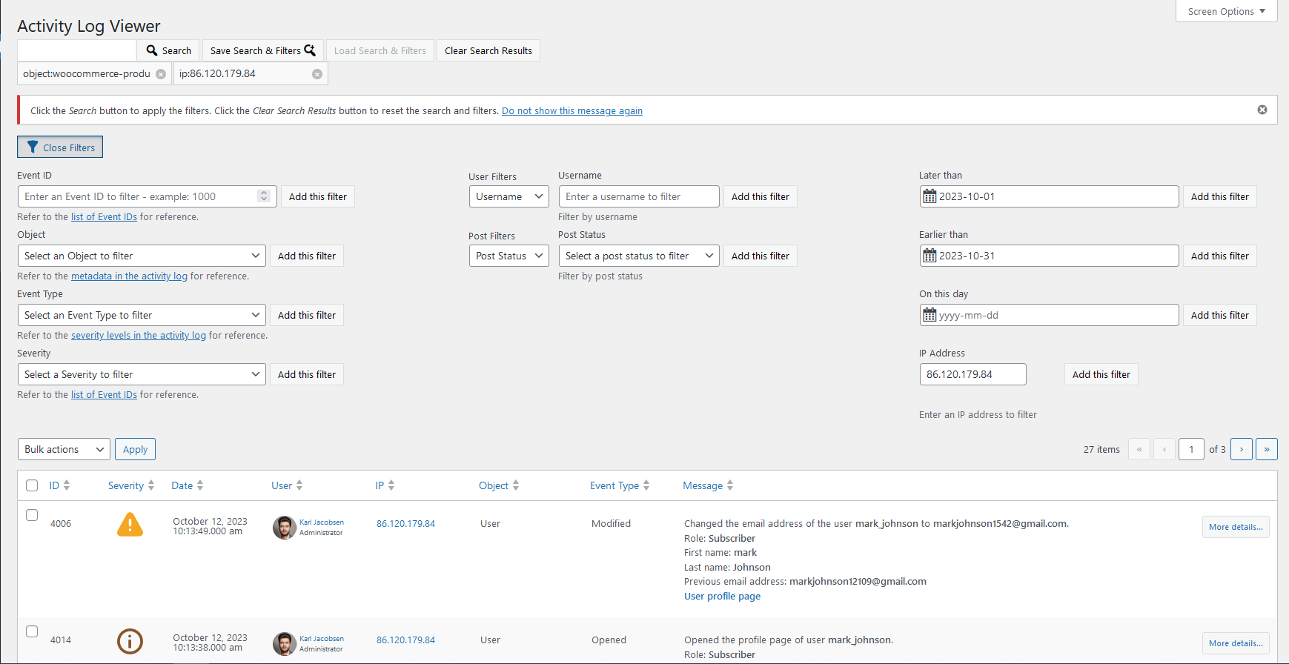
Task: Click Do not show this message again link
Action: [x=572, y=111]
